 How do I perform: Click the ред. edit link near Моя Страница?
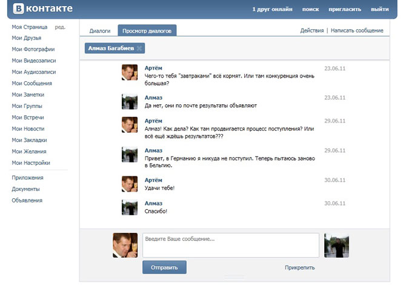(x=60, y=27)
